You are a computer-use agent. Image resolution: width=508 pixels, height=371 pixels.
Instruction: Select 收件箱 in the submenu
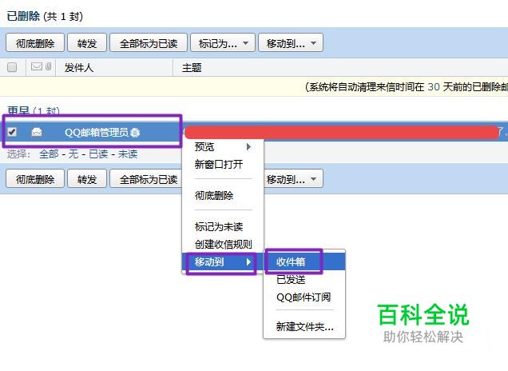point(304,261)
